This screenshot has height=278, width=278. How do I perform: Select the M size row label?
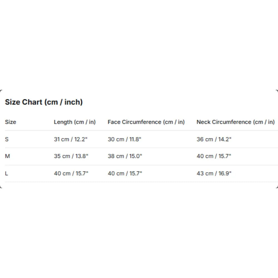[x=8, y=156]
